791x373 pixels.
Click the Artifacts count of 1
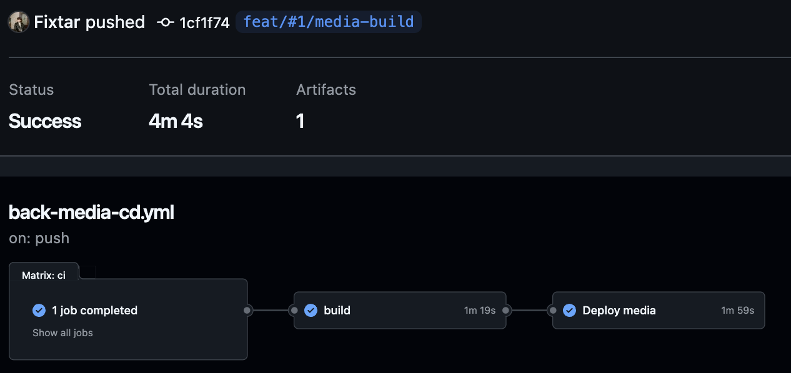pyautogui.click(x=301, y=121)
